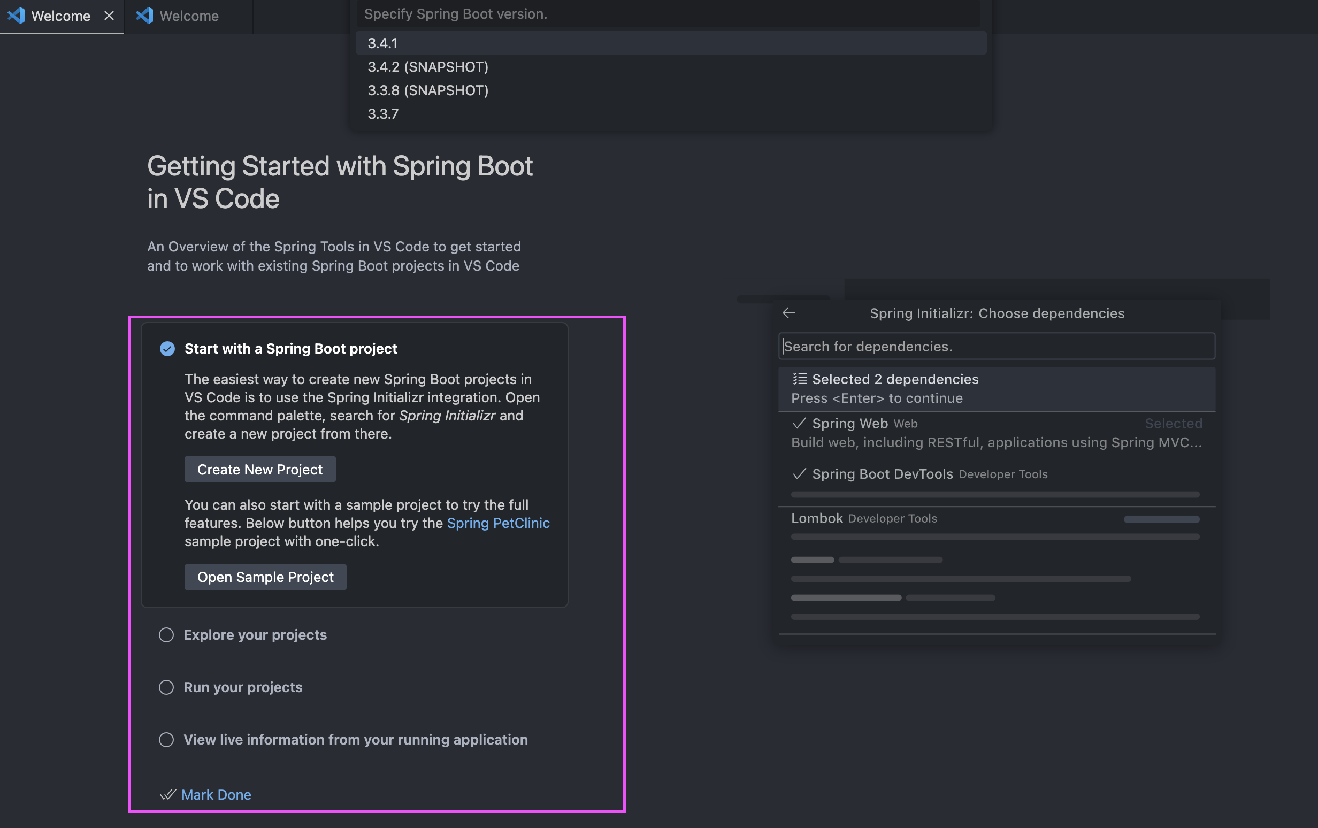The width and height of the screenshot is (1318, 828).
Task: Click VS Code icon on active Welcome tab
Action: click(x=17, y=16)
